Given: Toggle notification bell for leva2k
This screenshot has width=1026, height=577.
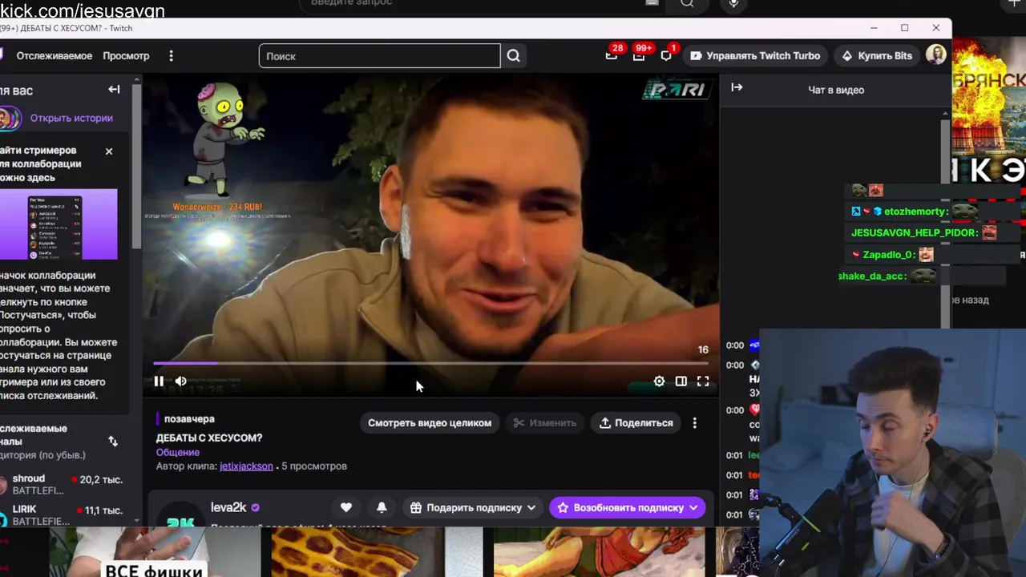Looking at the screenshot, I should [382, 507].
